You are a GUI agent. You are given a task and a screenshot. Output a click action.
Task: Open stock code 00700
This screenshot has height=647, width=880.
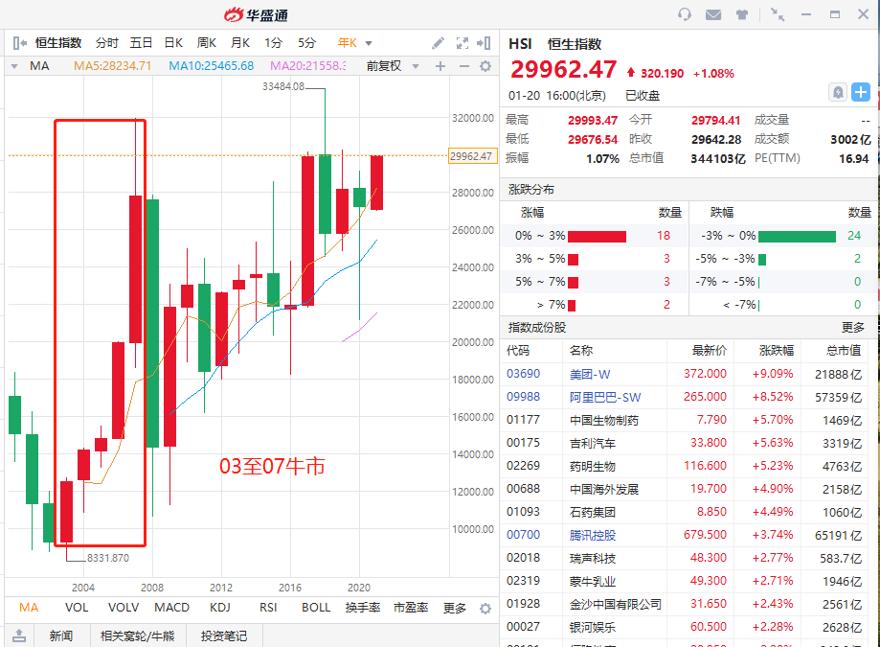[x=523, y=535]
